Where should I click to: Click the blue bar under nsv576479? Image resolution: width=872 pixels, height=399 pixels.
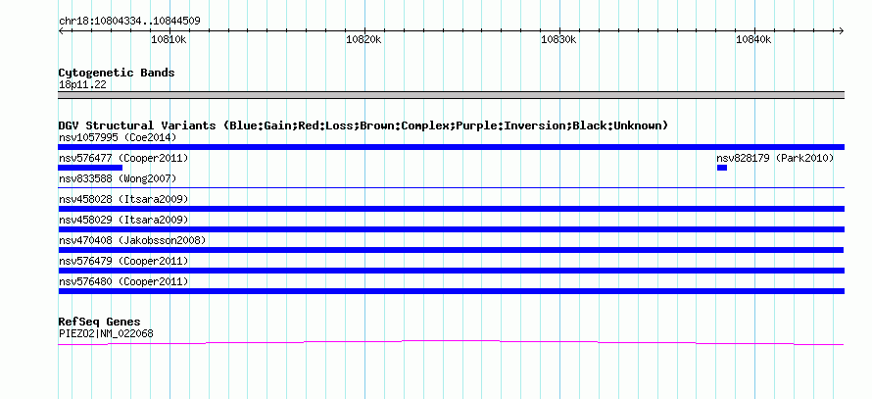[x=451, y=271]
